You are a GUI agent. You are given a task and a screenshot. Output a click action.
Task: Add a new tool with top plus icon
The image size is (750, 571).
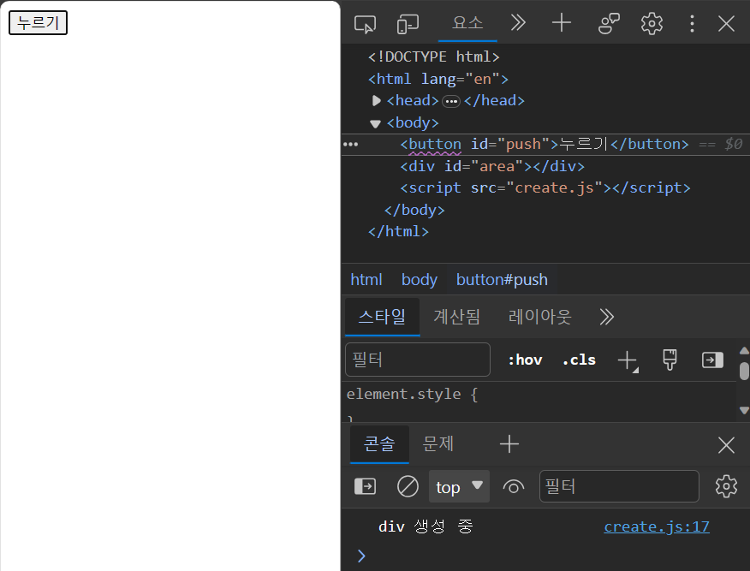tap(562, 22)
